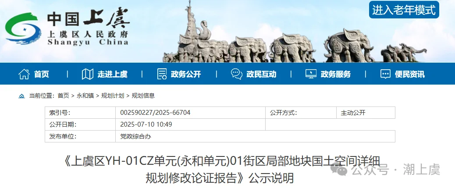Click the WeChat icon in the watermark
The image size is (455, 188).
tap(339, 169)
